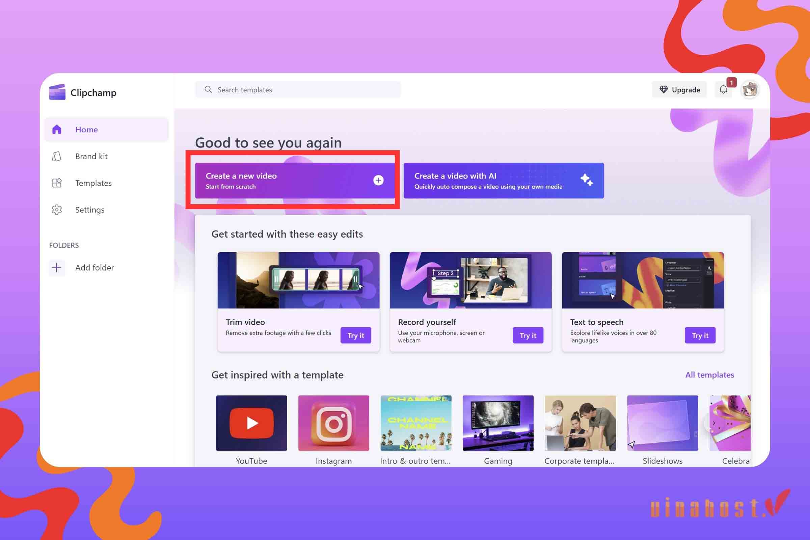Click the FOLDERS section heading
Viewport: 810px width, 540px height.
pyautogui.click(x=64, y=245)
